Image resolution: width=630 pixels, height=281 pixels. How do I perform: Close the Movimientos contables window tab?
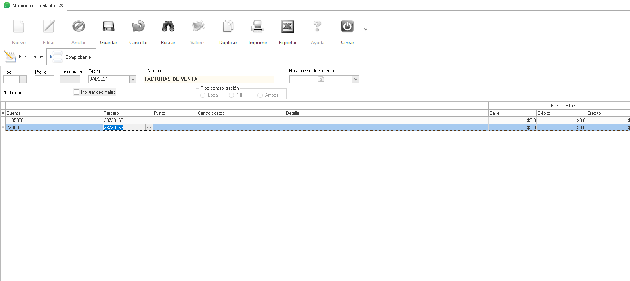pos(61,6)
